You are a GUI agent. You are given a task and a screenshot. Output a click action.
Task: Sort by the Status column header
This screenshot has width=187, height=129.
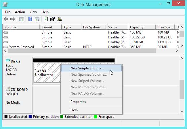[x=117, y=27]
